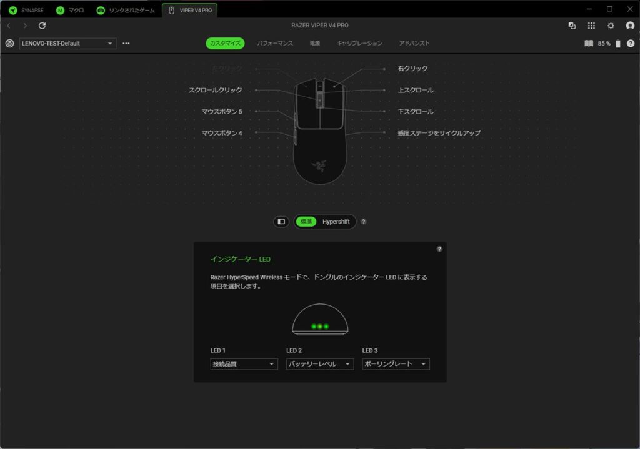Open the apps grid icon

[591, 26]
